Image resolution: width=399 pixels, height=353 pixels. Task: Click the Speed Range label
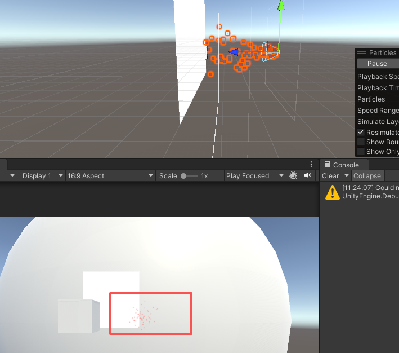click(x=378, y=110)
